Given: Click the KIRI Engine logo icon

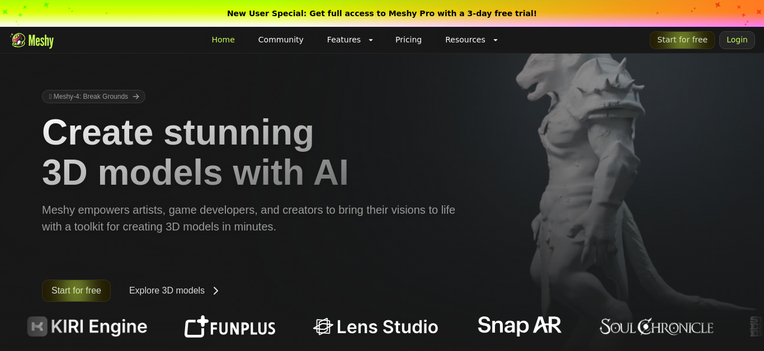Looking at the screenshot, I should (37, 326).
